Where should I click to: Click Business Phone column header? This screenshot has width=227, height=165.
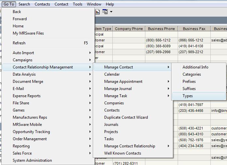pyautogui.click(x=161, y=29)
